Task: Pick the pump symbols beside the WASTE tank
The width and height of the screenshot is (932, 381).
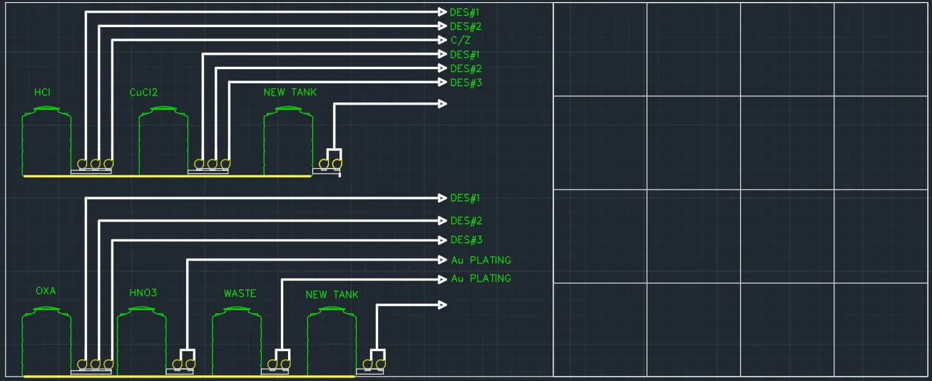Action: 279,365
